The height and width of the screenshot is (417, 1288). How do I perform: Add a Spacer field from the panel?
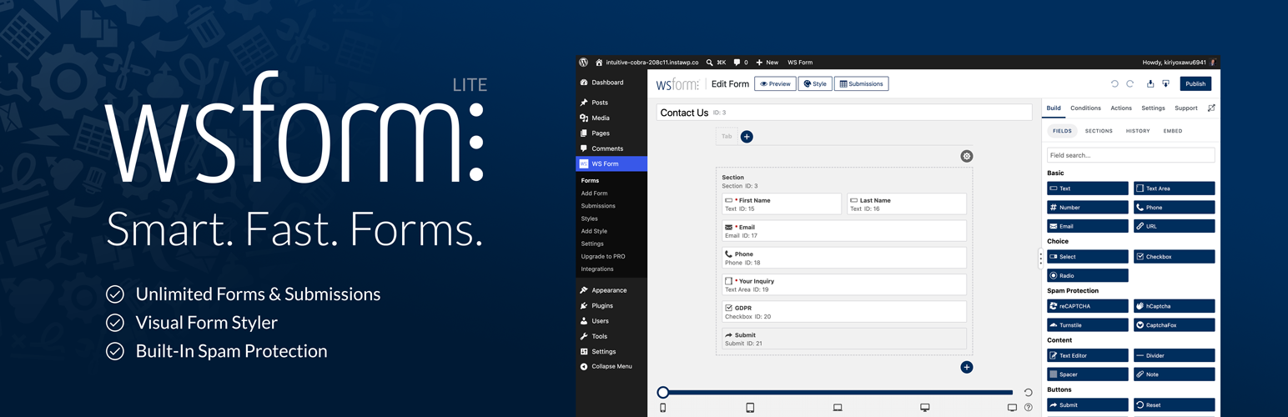pyautogui.click(x=1088, y=374)
